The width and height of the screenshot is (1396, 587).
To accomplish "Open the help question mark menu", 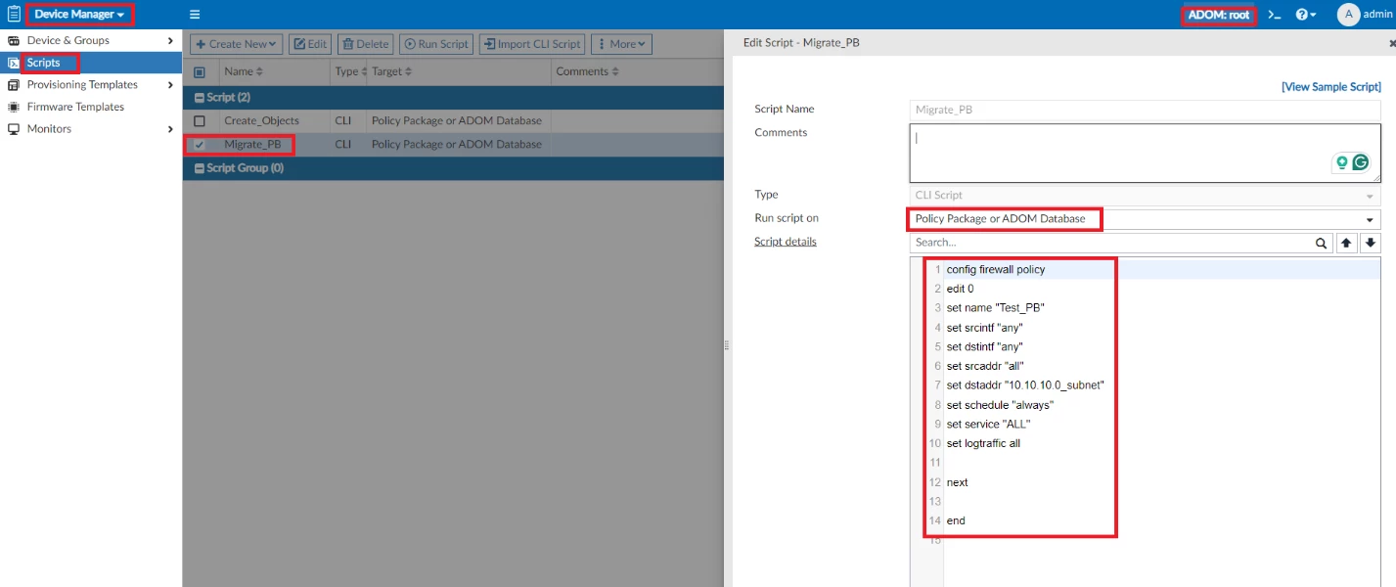I will [1306, 15].
